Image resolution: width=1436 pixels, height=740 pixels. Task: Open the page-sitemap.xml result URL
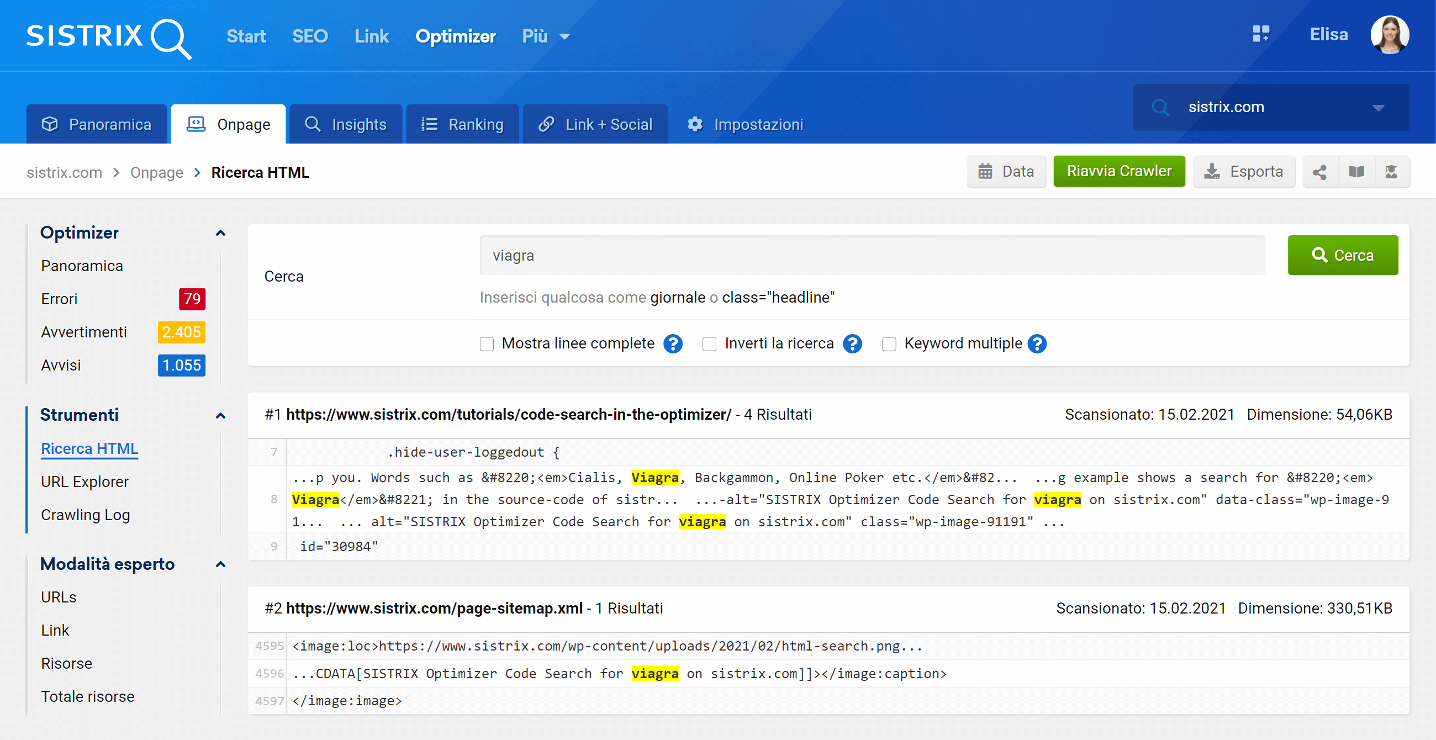(434, 609)
